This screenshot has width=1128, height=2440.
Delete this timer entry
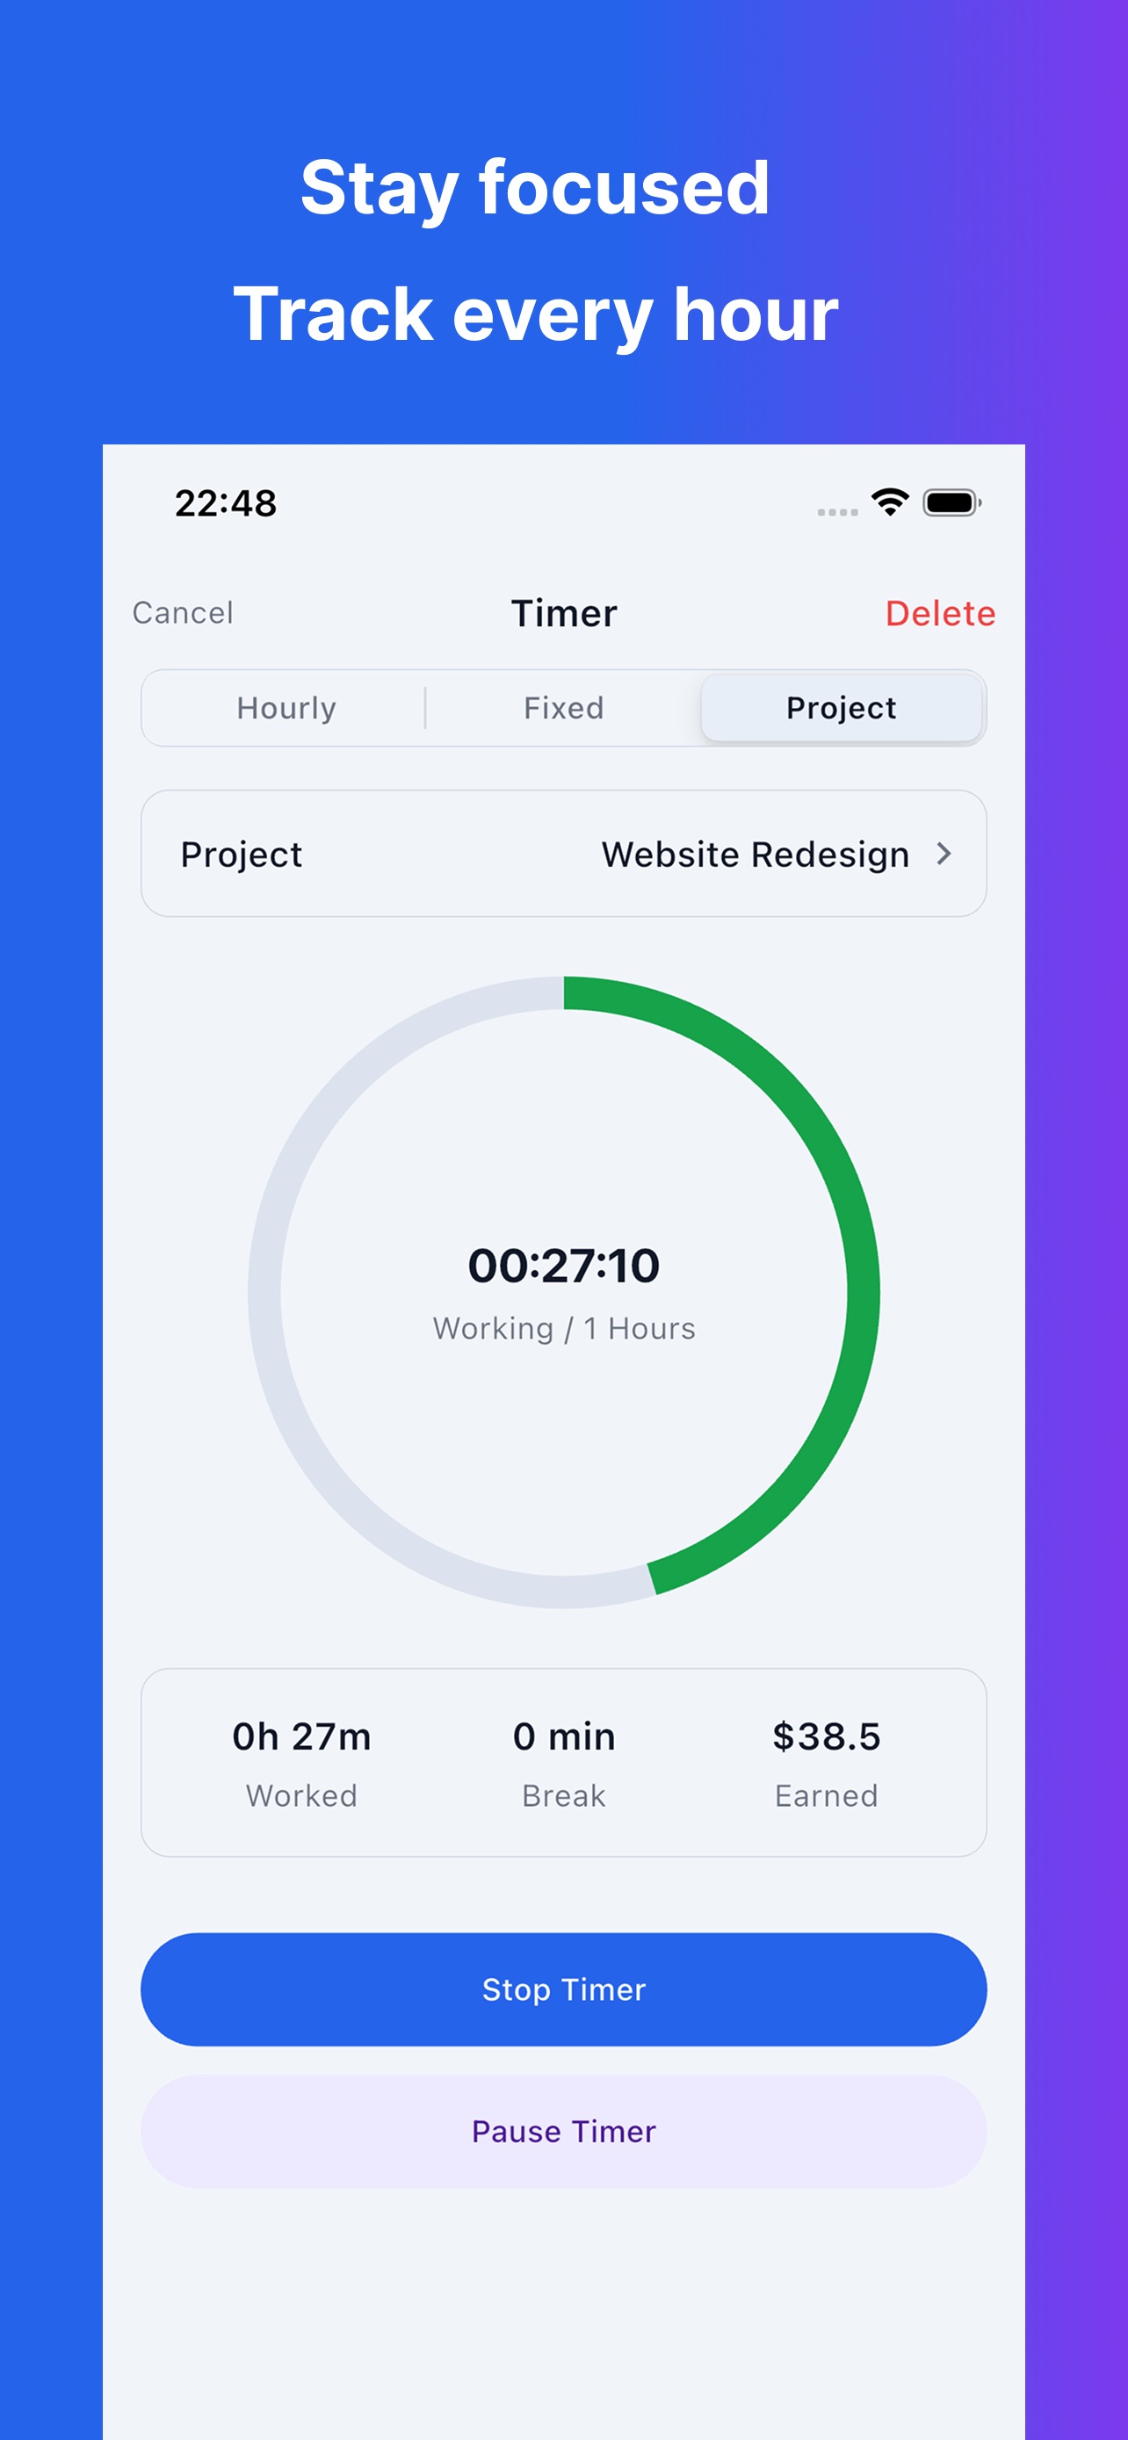click(x=939, y=613)
